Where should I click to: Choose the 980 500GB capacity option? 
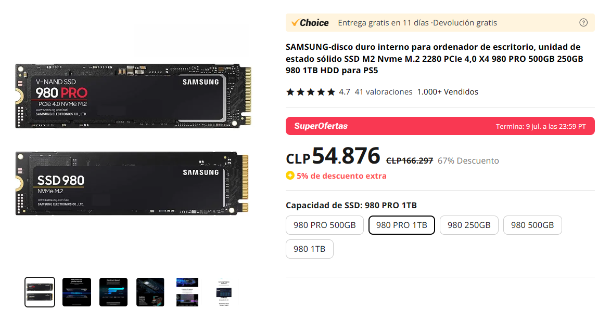[532, 225]
